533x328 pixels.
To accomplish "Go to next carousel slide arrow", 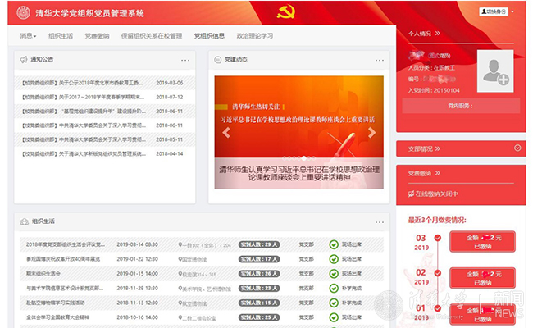I will click(x=371, y=132).
